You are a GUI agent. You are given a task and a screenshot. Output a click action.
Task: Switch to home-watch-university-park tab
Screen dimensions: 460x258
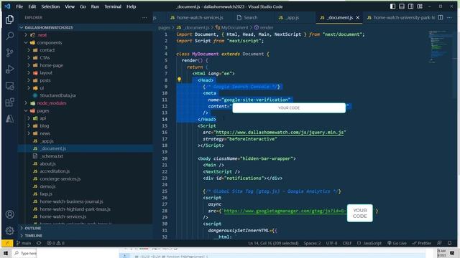point(401,17)
